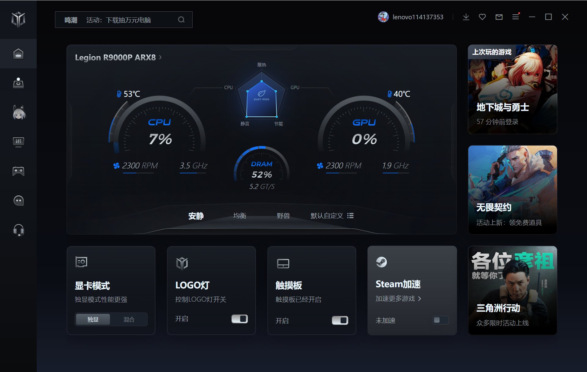587x372 pixels.
Task: Open the joystick game library sidebar icon
Action: 18,83
